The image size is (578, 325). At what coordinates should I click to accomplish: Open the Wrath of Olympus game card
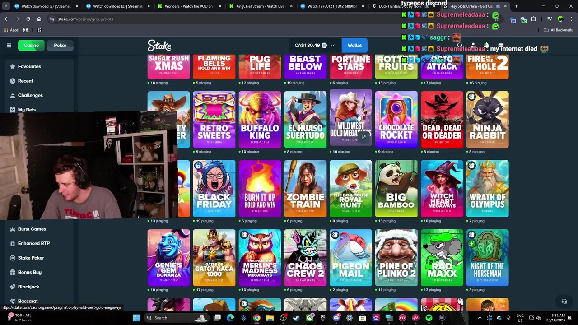pos(488,189)
